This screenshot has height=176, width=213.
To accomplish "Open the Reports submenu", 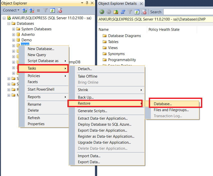I will pos(44,97).
